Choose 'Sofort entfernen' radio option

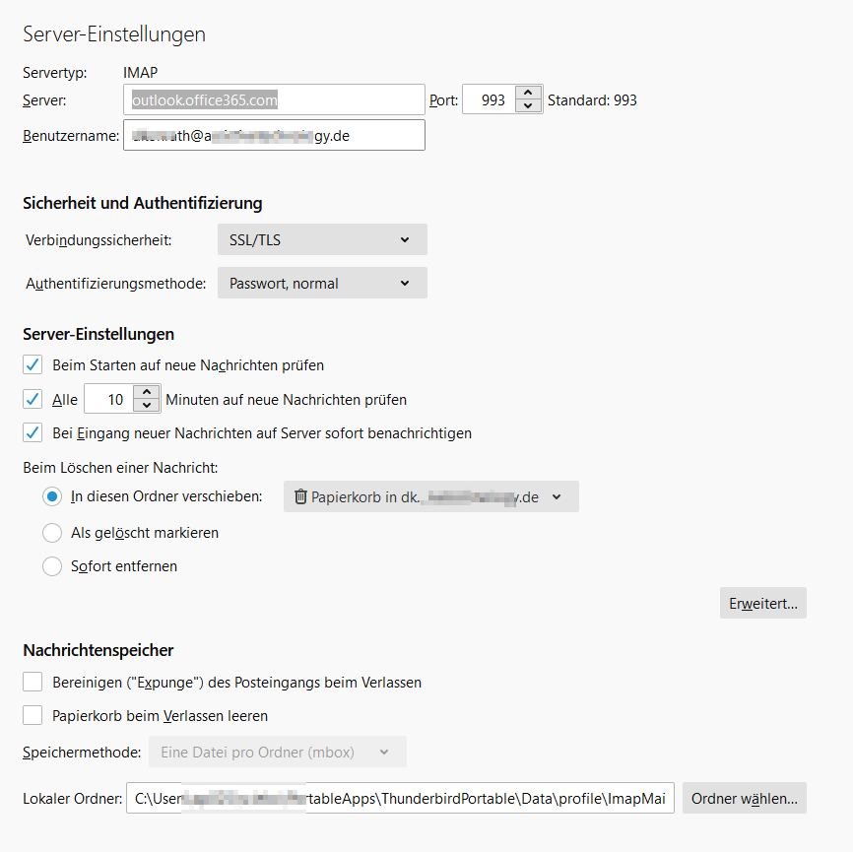pos(52,566)
